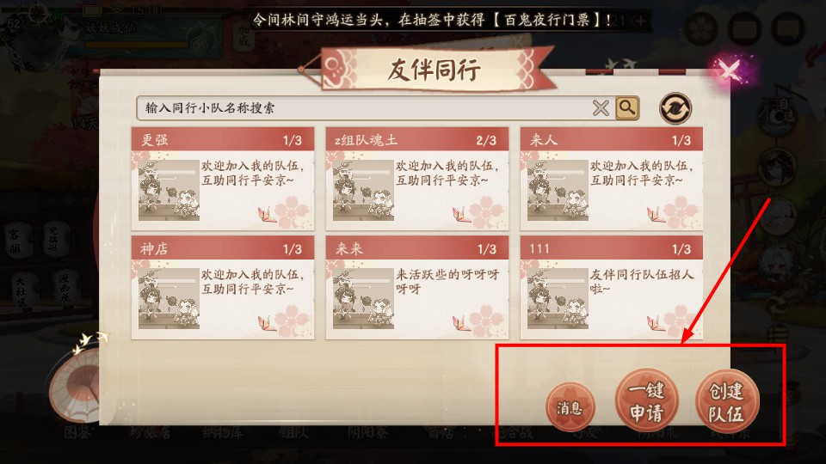826x464 pixels.
Task: Refresh the team list with circular arrows
Action: pyautogui.click(x=675, y=108)
